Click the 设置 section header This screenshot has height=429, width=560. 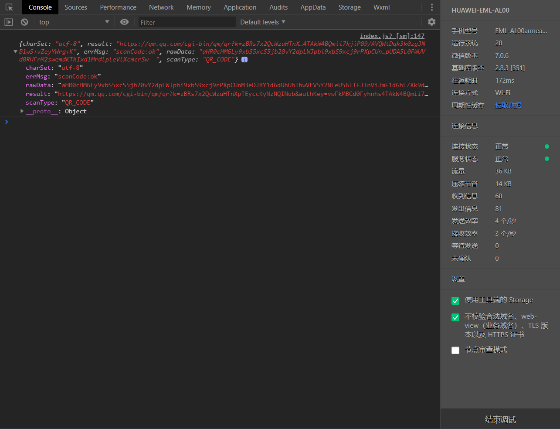(458, 279)
